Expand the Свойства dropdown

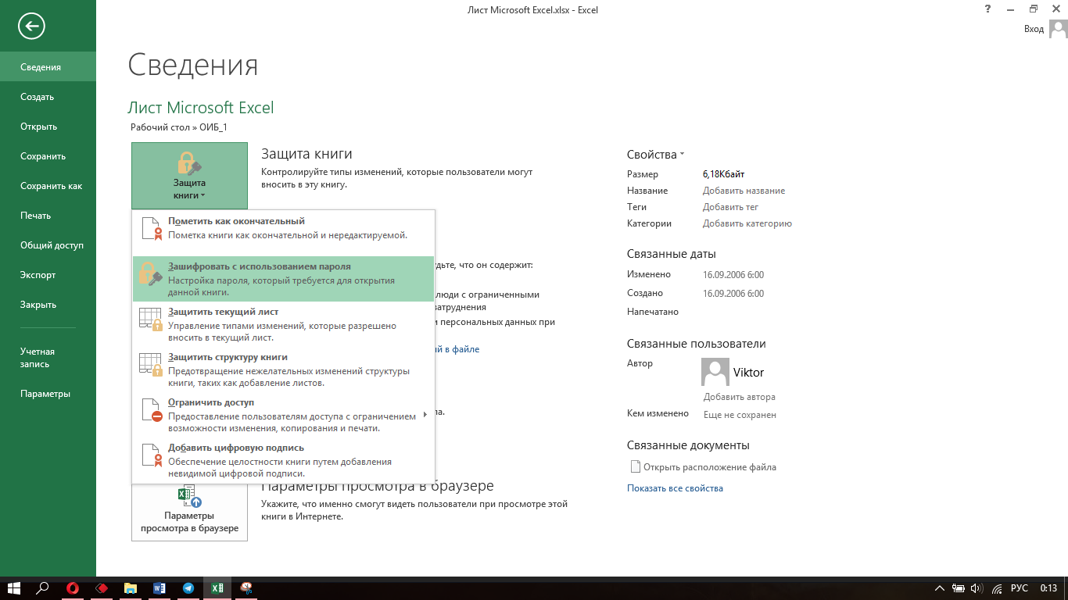point(655,155)
